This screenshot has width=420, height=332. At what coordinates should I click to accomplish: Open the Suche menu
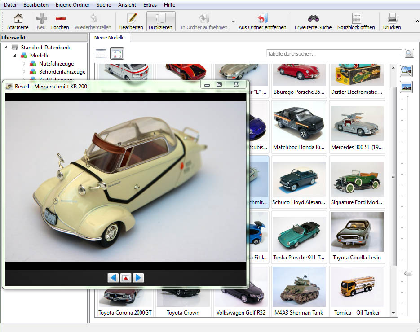pyautogui.click(x=104, y=5)
